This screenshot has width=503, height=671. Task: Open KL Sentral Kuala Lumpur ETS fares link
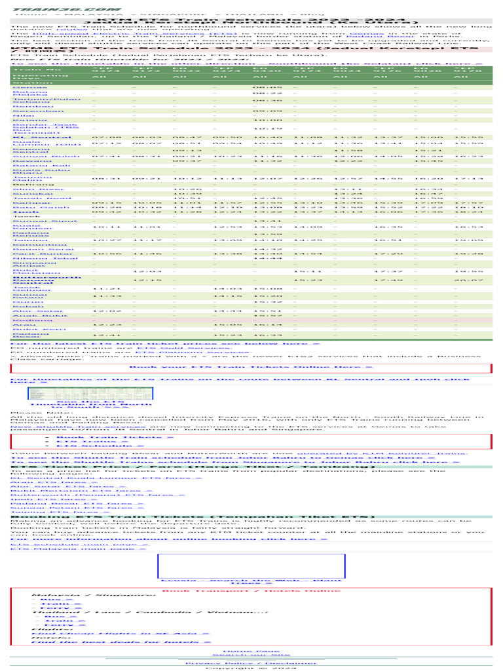106,478
